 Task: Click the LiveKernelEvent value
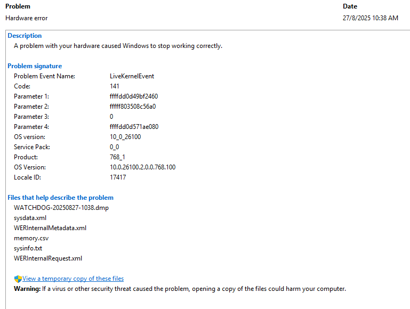click(x=132, y=76)
